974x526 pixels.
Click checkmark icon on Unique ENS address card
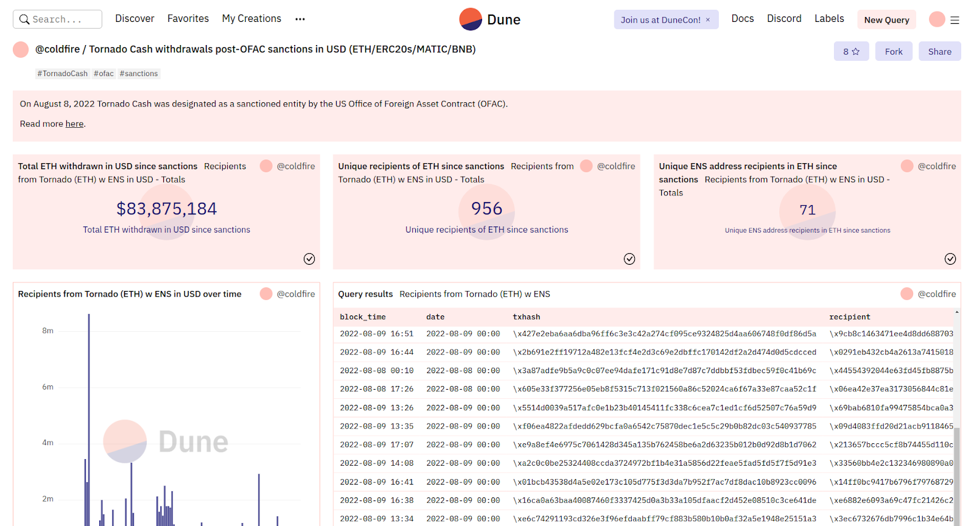[950, 259]
